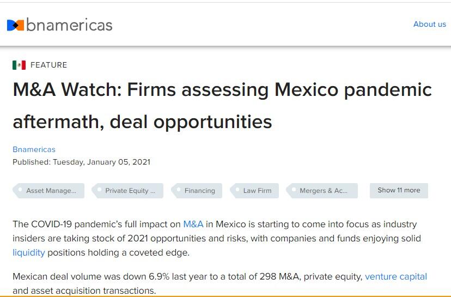Click the bnamericas wordmark text
This screenshot has width=451, height=297.
click(69, 25)
